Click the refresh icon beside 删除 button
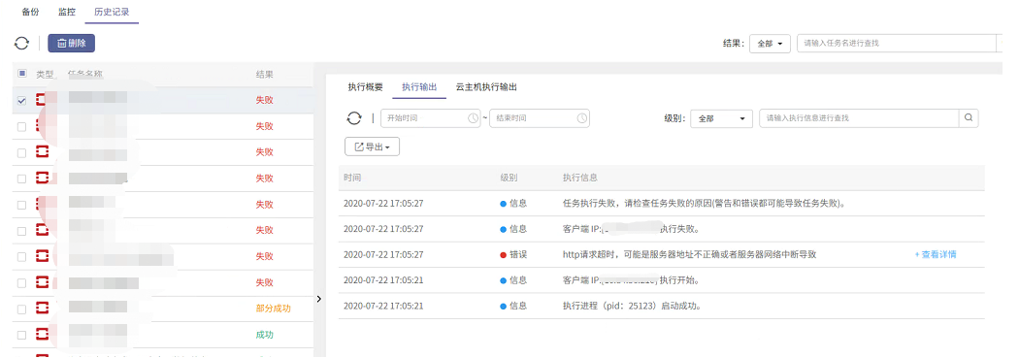Screen dimensions: 1019x358 click(x=22, y=44)
